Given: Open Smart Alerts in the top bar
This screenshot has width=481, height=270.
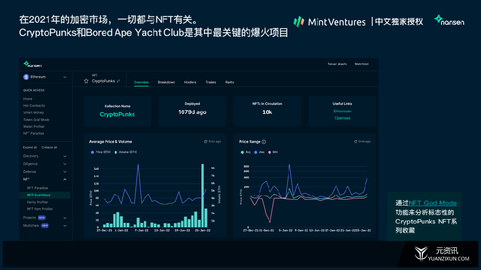Looking at the screenshot, I should [x=337, y=64].
